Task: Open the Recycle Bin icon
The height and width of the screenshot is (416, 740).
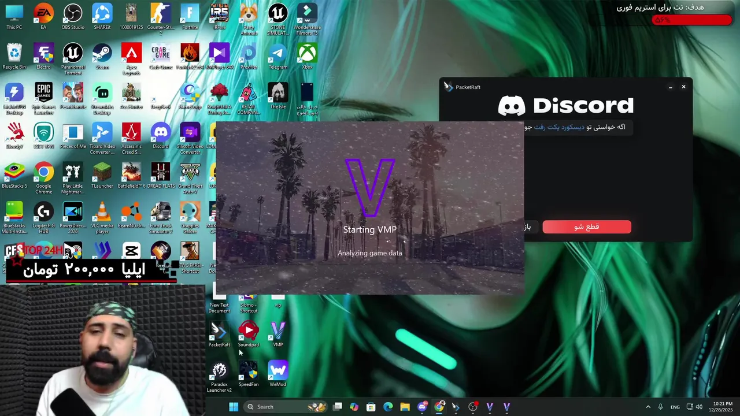Action: 14,56
